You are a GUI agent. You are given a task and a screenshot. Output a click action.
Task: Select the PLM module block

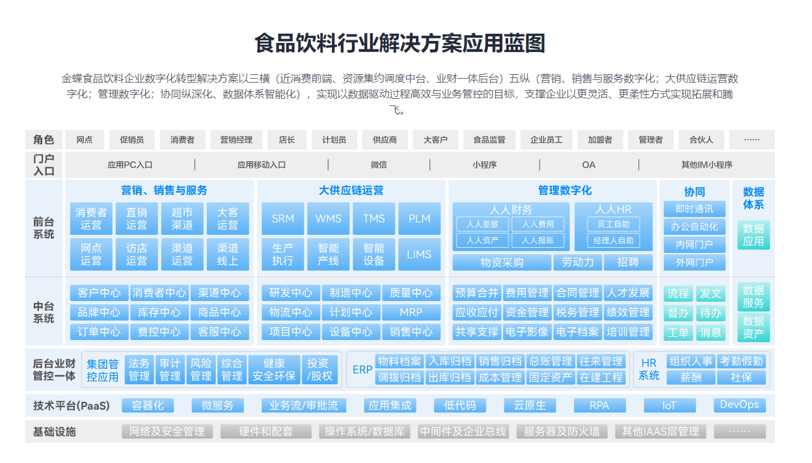pos(420,218)
